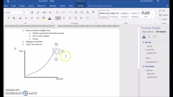Open the References tab

click(x=41, y=6)
